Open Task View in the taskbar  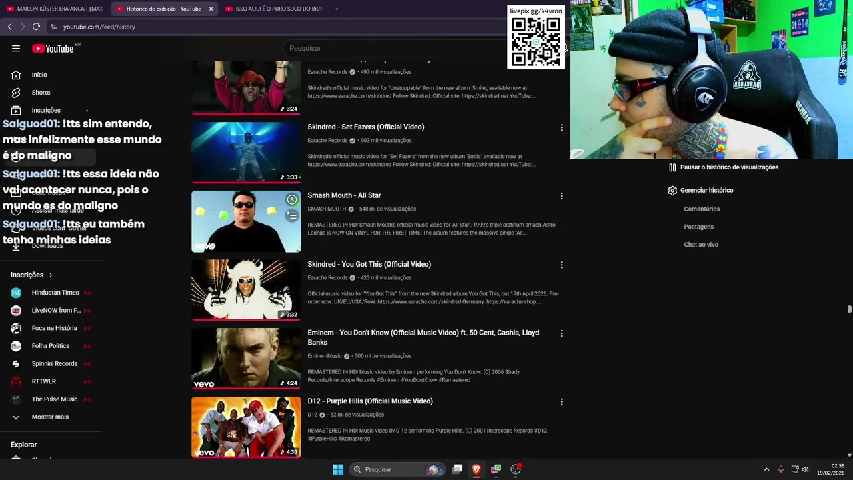457,469
